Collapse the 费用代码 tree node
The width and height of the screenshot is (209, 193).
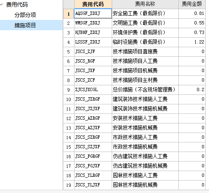pyautogui.click(x=2, y=5)
